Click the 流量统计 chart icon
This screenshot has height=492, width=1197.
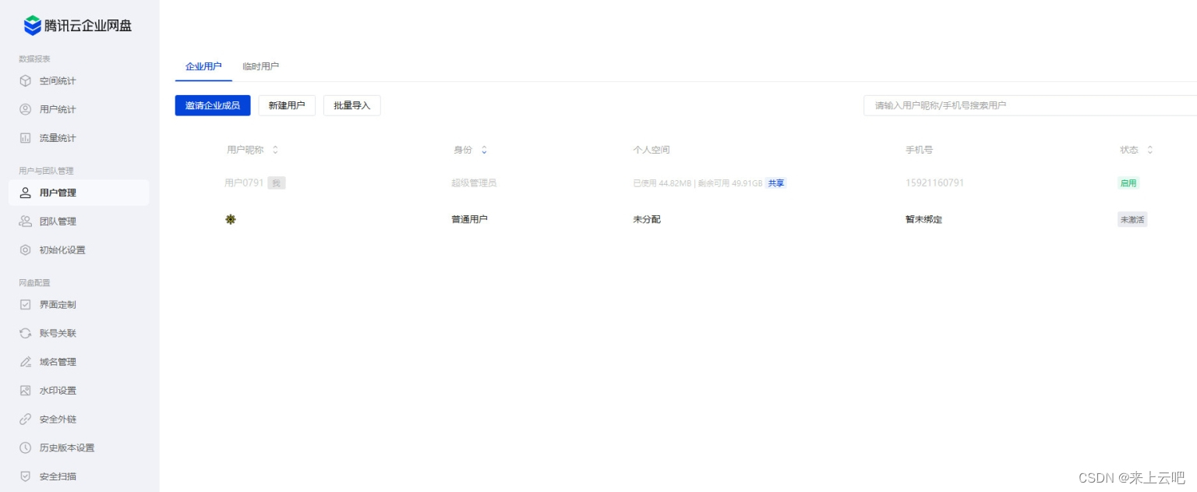click(25, 138)
